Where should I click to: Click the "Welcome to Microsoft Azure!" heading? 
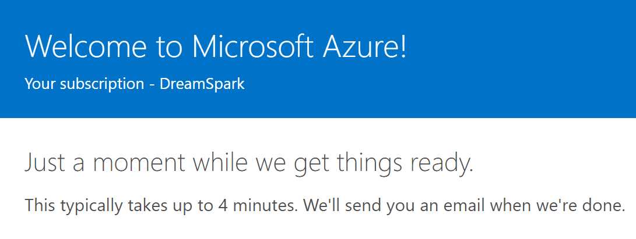pos(216,46)
